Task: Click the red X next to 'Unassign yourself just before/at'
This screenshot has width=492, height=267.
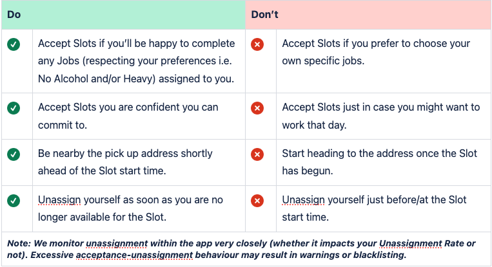Action: [257, 201]
